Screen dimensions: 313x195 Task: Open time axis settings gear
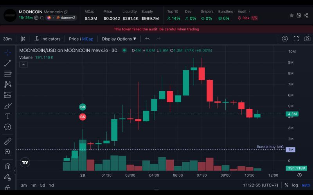(299, 175)
